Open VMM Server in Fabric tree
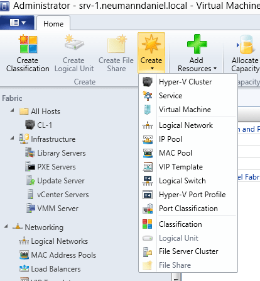The width and height of the screenshot is (260, 281). [52, 209]
